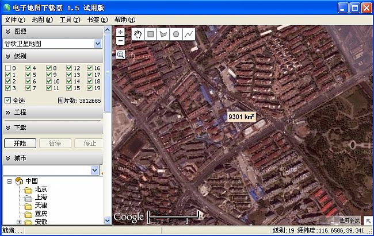Viewport: 374px width, 236px height.
Task: Select 重庆 in the city tree
Action: tap(41, 214)
